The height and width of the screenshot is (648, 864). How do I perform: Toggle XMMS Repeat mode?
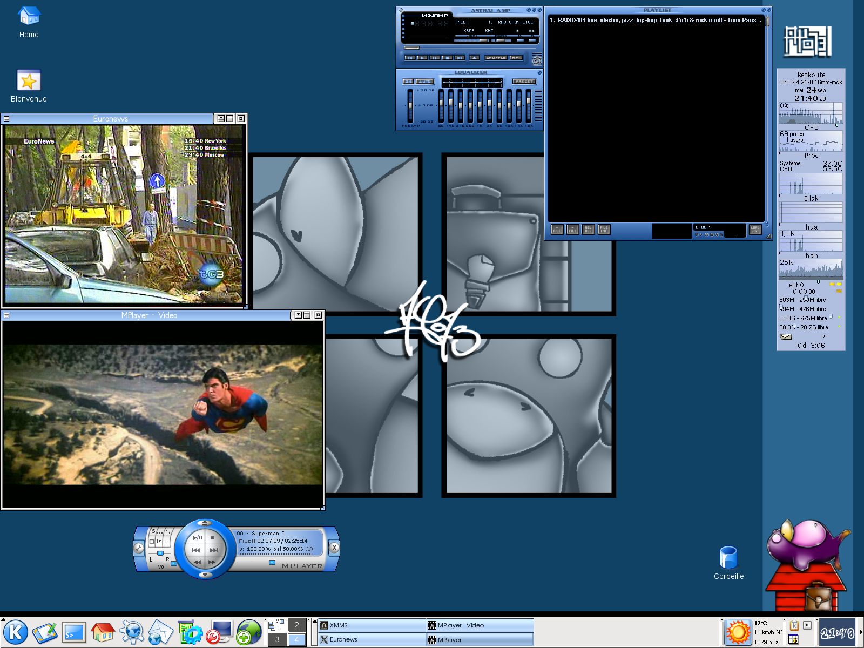click(x=516, y=58)
